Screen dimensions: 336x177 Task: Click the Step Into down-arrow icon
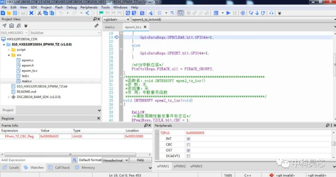pos(257,13)
